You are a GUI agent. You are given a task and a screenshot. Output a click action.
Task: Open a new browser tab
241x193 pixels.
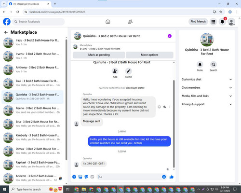coord(55,4)
